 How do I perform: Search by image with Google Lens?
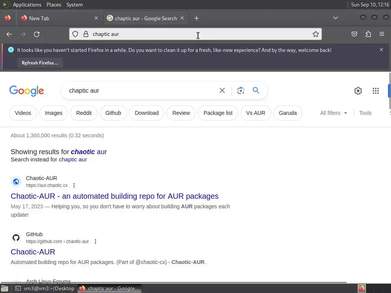241,90
